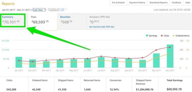The image size is (192, 92).
Task: Toggle the Earnings legend marker
Action: [147, 36]
